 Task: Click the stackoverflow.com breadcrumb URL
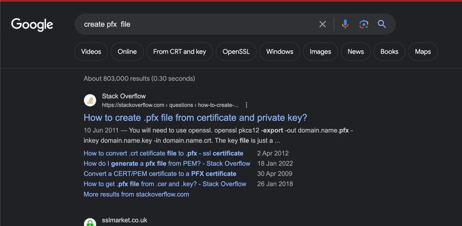click(x=170, y=105)
